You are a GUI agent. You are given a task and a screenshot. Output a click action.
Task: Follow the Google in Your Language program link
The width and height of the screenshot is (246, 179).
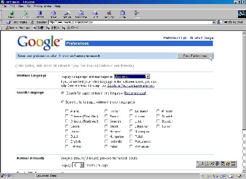[131, 85]
